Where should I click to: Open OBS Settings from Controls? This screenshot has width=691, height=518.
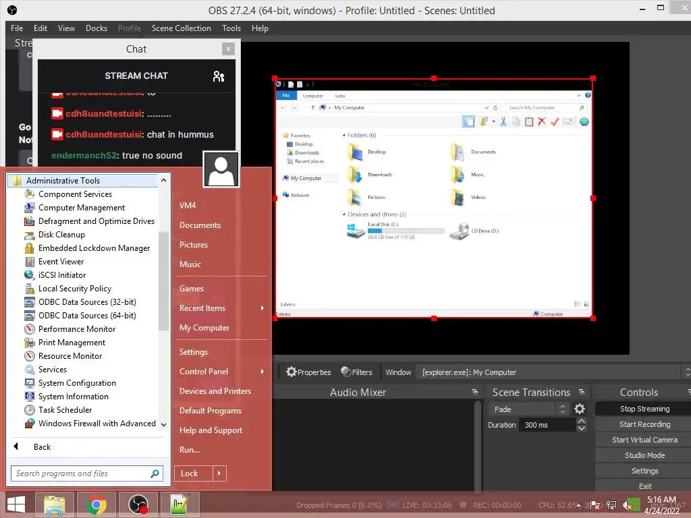click(644, 471)
